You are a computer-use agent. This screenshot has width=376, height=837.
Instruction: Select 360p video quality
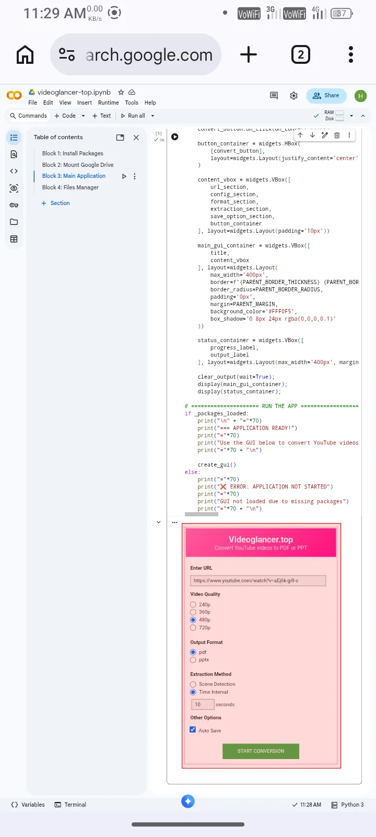point(193,612)
